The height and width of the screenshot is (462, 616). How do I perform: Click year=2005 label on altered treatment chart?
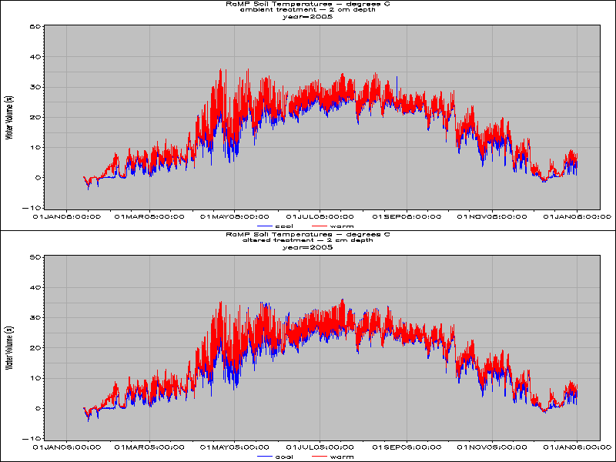[x=306, y=247]
